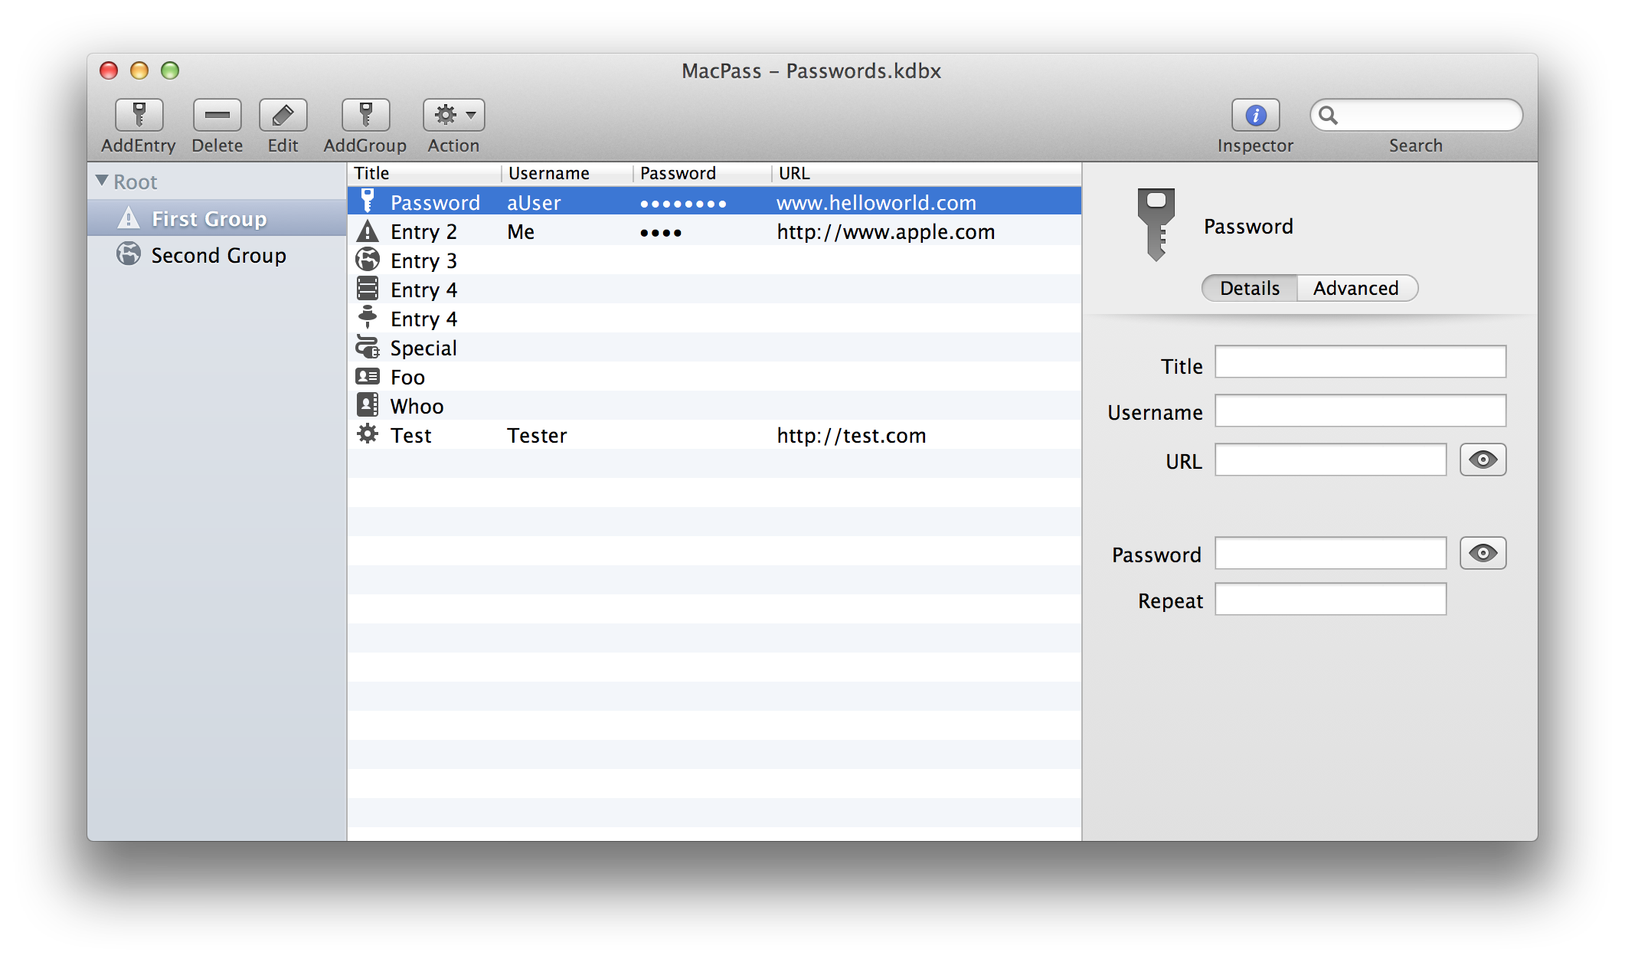Sort entries by the URL column header
This screenshot has height=962, width=1625.
(x=794, y=173)
